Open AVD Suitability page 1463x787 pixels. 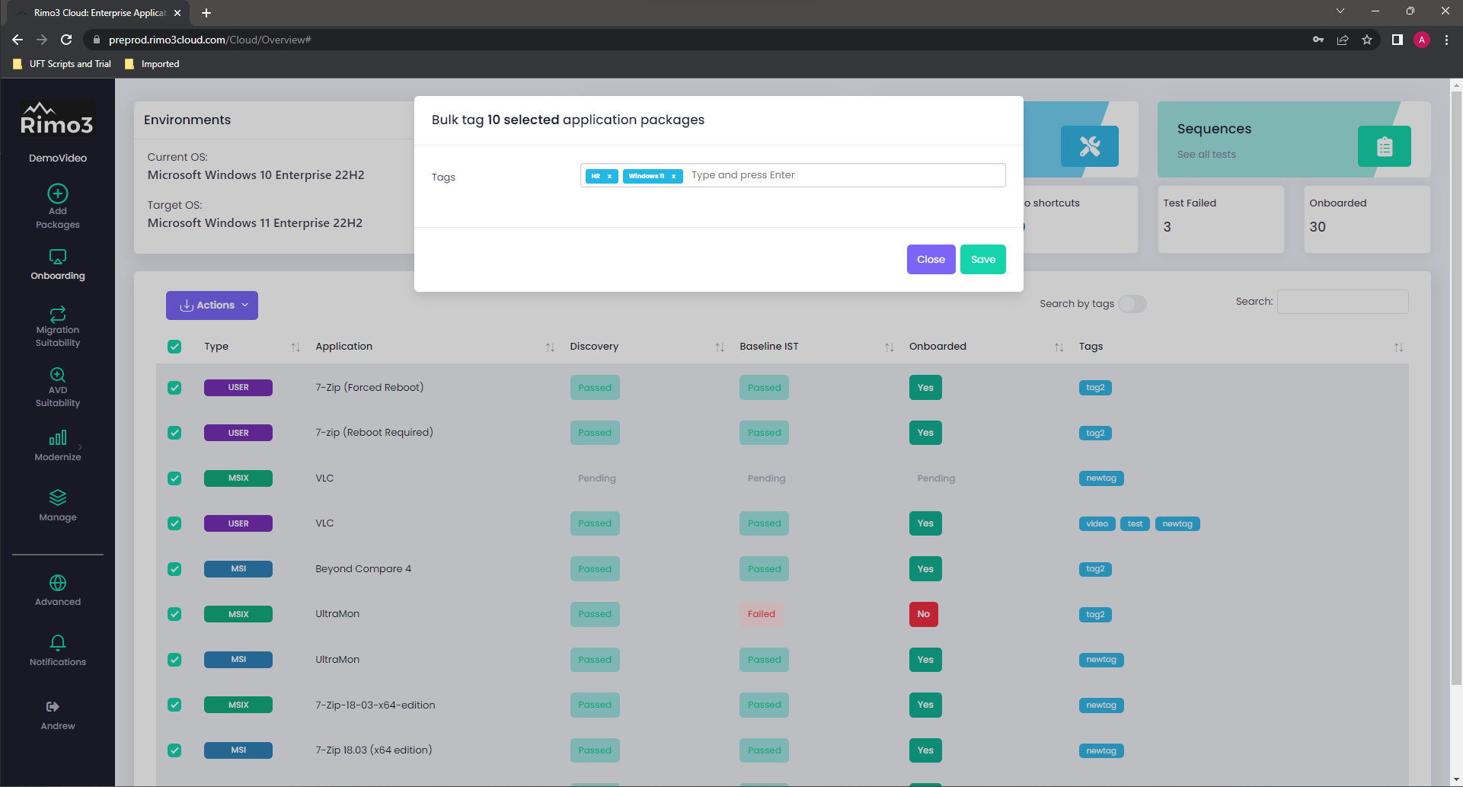click(x=58, y=386)
